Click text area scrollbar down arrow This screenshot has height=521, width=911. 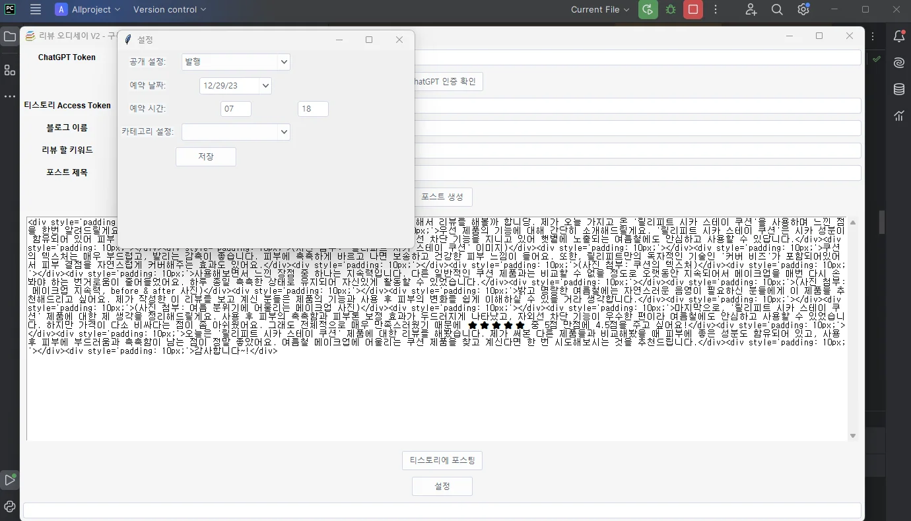[853, 435]
